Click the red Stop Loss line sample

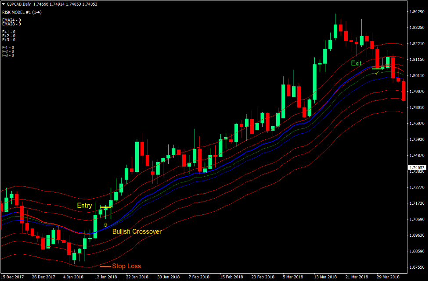coord(105,266)
